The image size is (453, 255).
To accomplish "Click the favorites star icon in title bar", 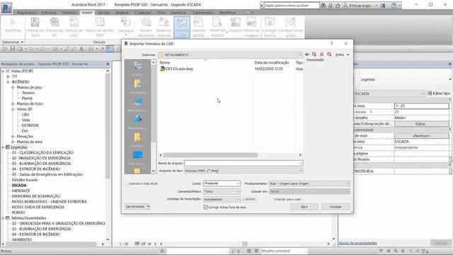I will 338,6.
